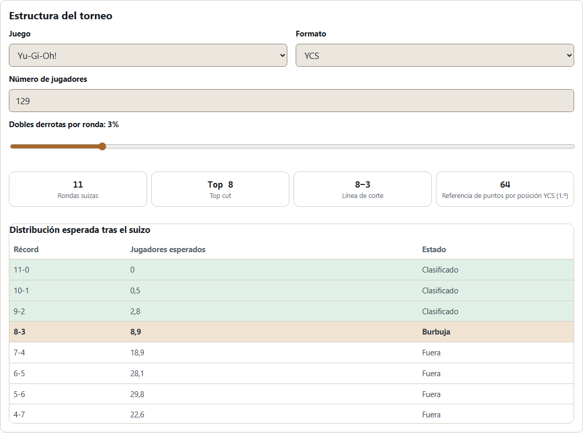Select the 8–3 Línea de corte card
The height and width of the screenshot is (433, 583).
click(362, 189)
